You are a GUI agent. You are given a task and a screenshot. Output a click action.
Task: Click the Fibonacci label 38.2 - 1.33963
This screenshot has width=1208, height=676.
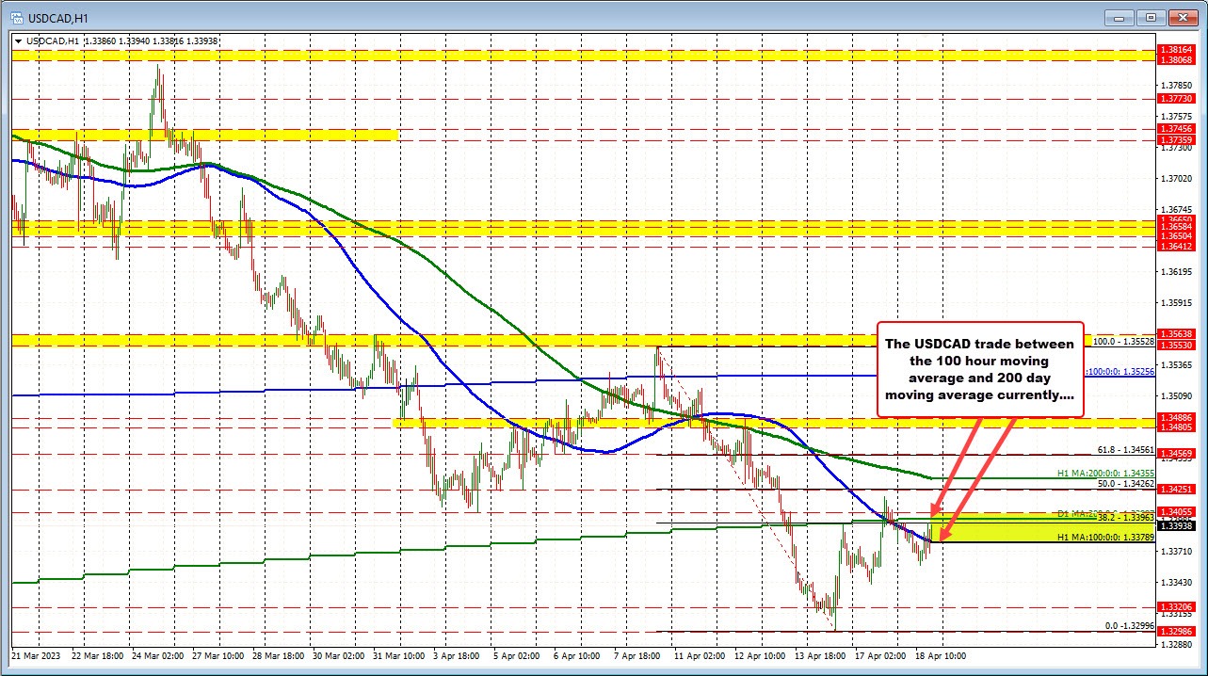pos(1126,518)
